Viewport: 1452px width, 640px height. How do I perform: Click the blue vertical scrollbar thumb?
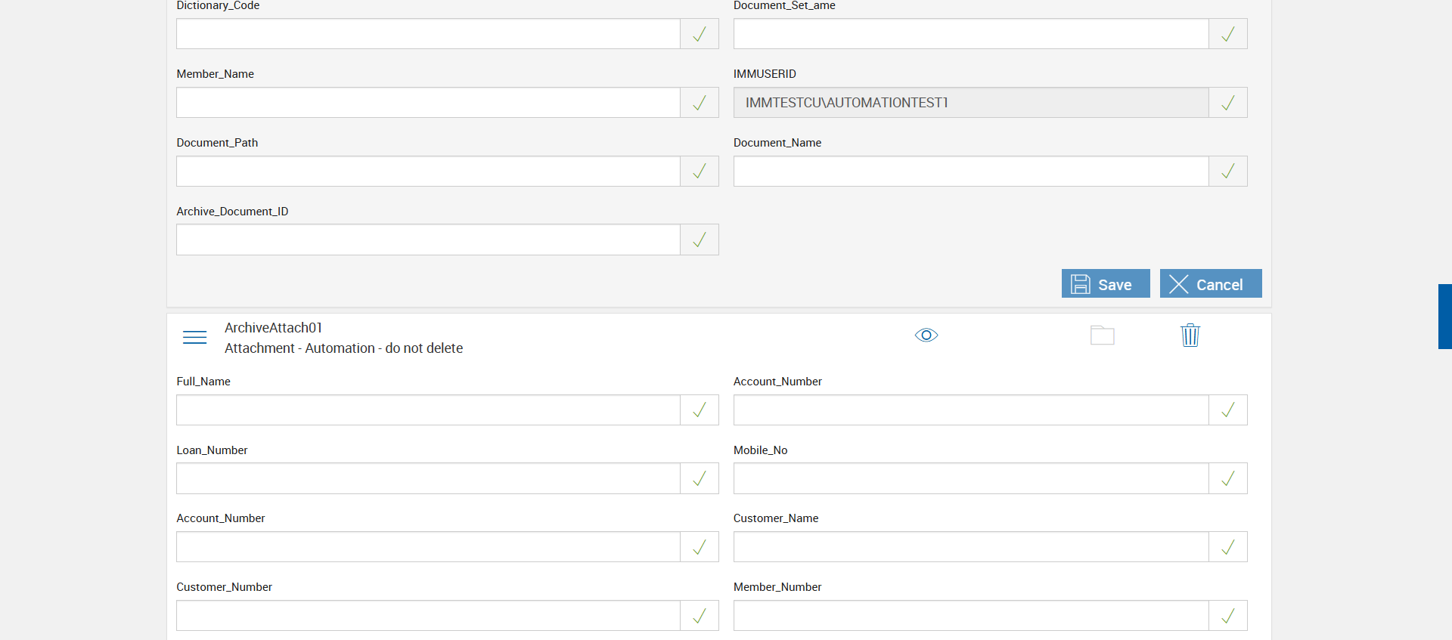tap(1444, 316)
